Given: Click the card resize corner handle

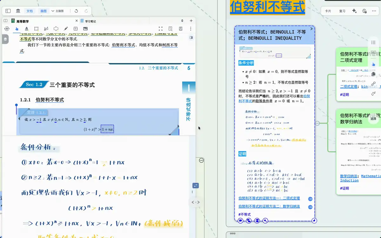Looking at the screenshot, I should pos(314,221).
